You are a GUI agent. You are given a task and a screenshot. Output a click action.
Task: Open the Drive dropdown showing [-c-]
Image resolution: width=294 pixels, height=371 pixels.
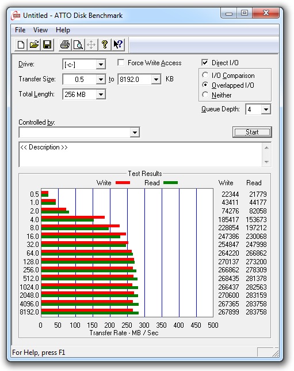[101, 65]
